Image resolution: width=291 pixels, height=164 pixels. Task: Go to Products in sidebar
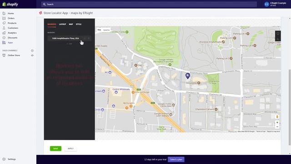point(12,23)
